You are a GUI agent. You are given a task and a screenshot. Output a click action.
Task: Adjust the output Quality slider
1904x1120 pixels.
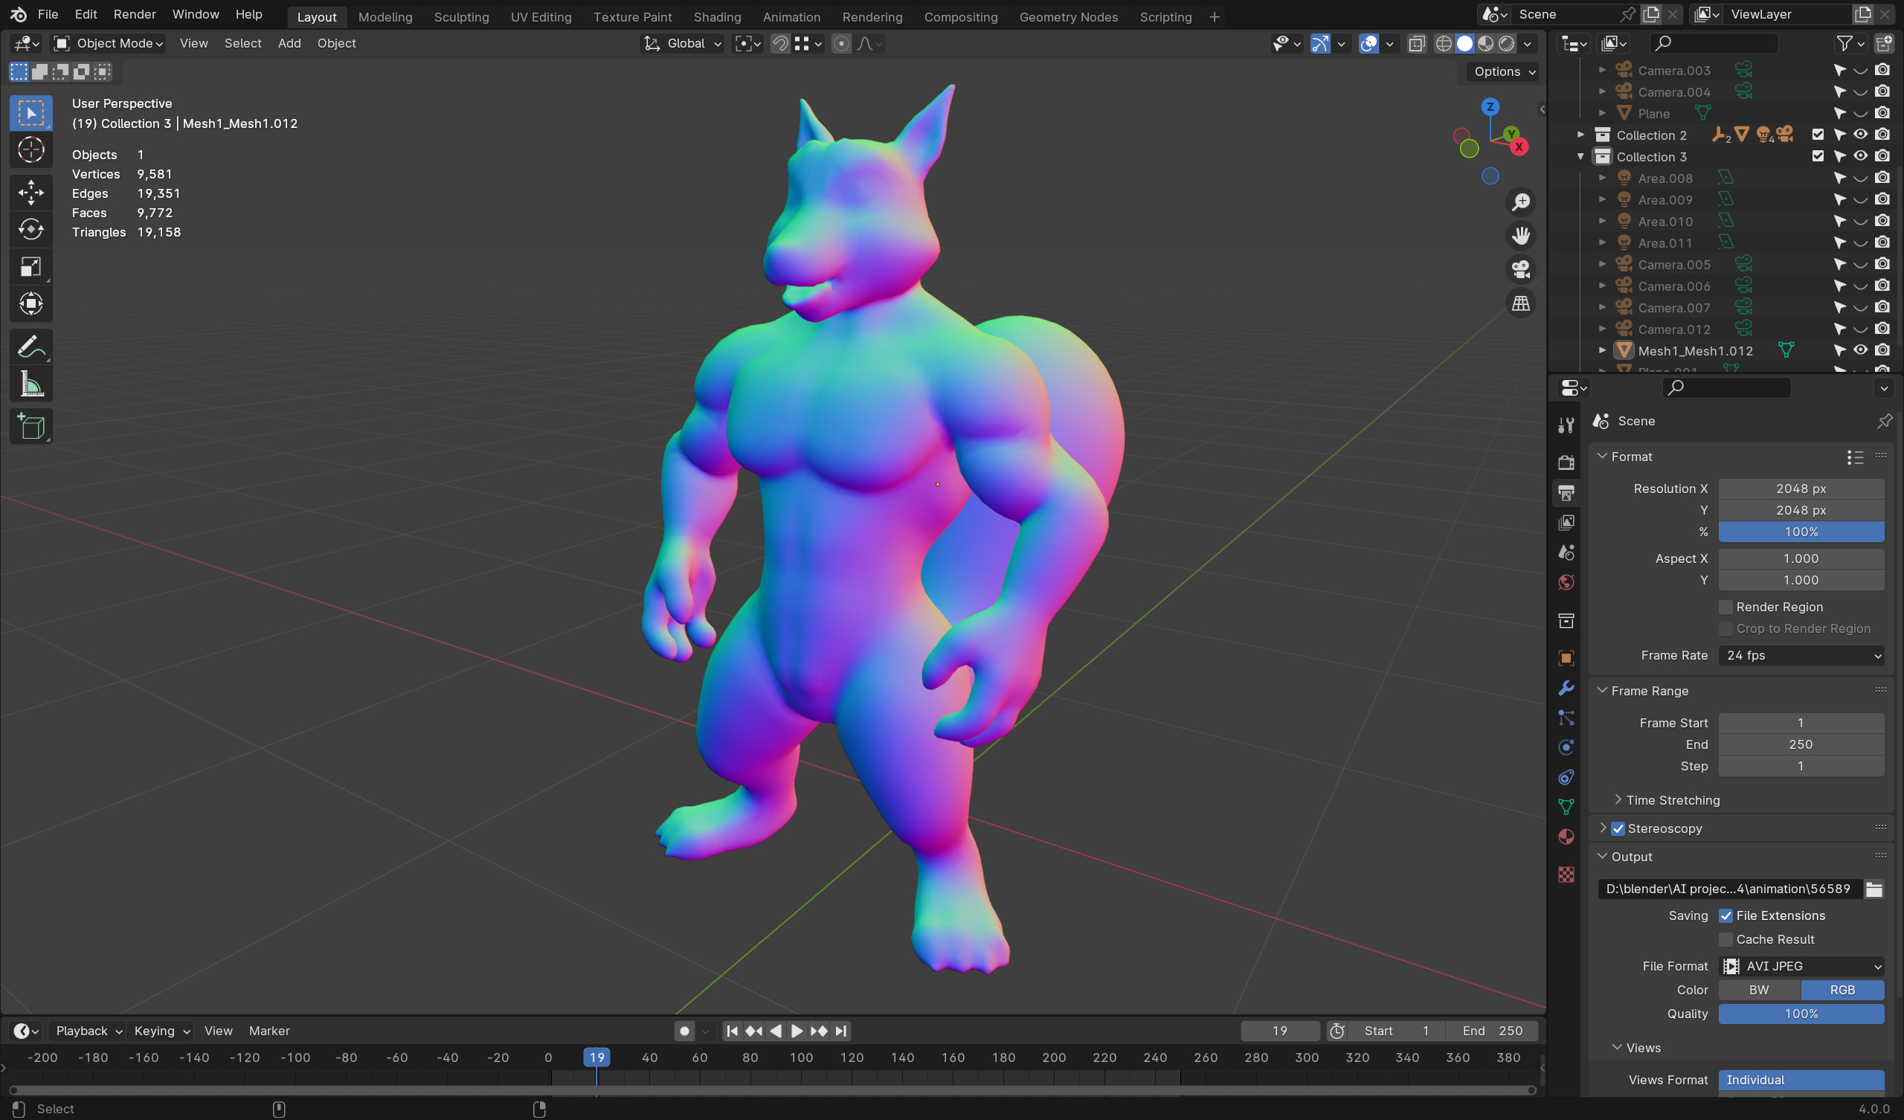tap(1801, 1014)
